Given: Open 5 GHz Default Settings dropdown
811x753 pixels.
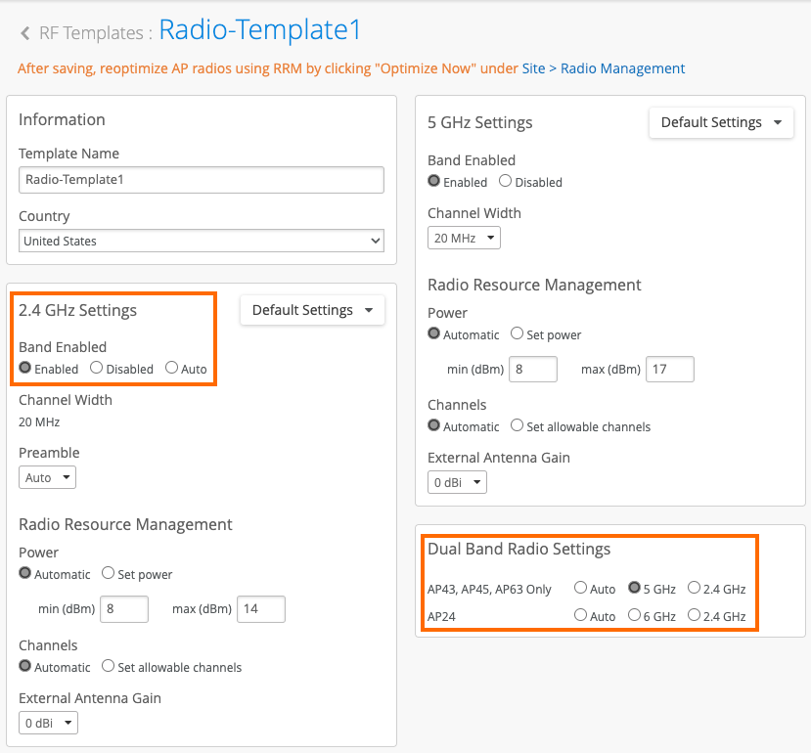Looking at the screenshot, I should pyautogui.click(x=721, y=122).
